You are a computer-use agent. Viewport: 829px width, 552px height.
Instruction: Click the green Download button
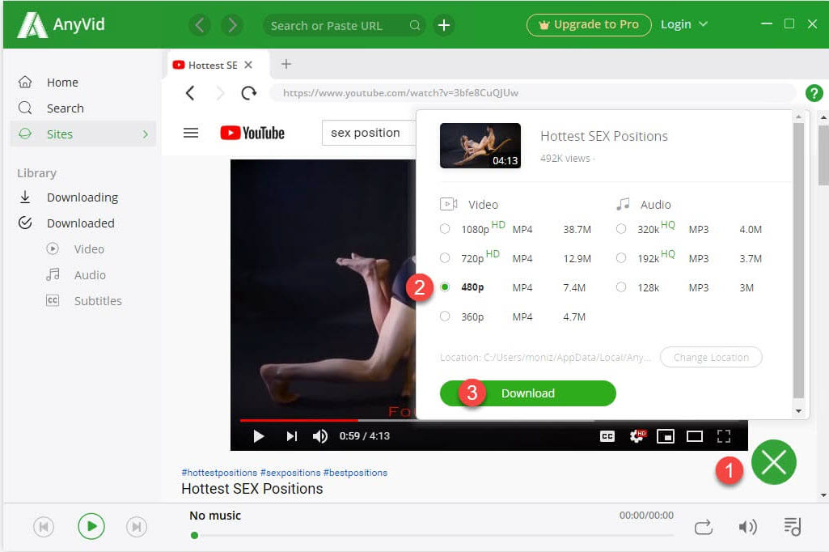click(x=527, y=393)
